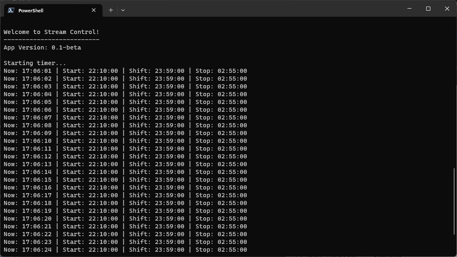Viewport: 457px width, 257px height.
Task: Click 'Stop: 02:55:00' in the 17:06:24 row
Action: (221, 250)
